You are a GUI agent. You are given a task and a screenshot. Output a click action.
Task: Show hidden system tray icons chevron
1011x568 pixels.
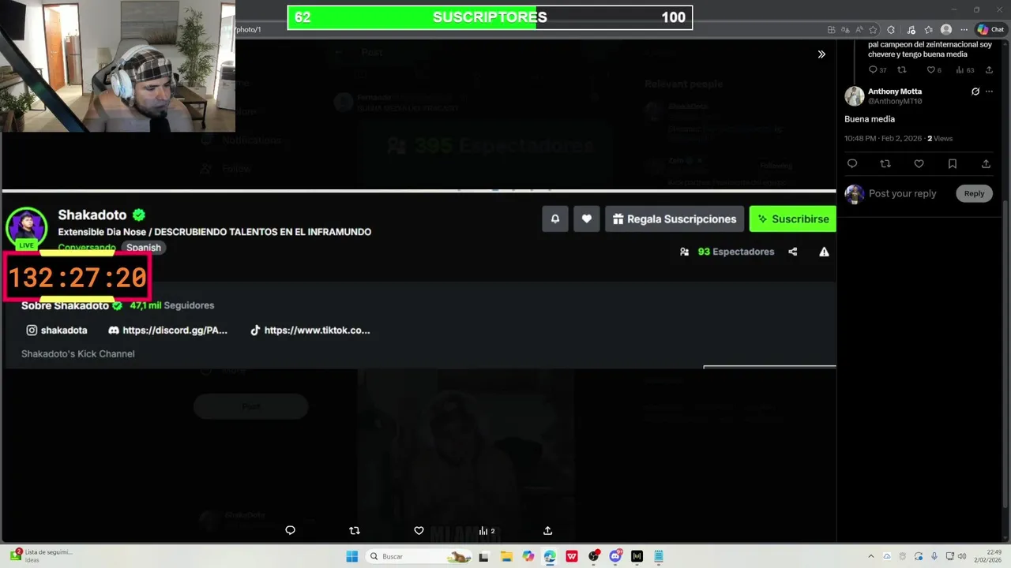[x=871, y=556]
